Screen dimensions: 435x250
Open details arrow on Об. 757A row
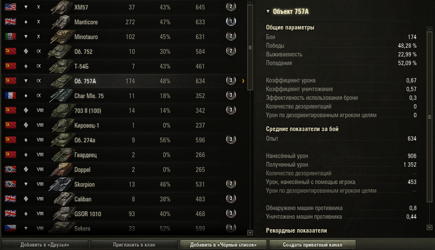pos(243,81)
